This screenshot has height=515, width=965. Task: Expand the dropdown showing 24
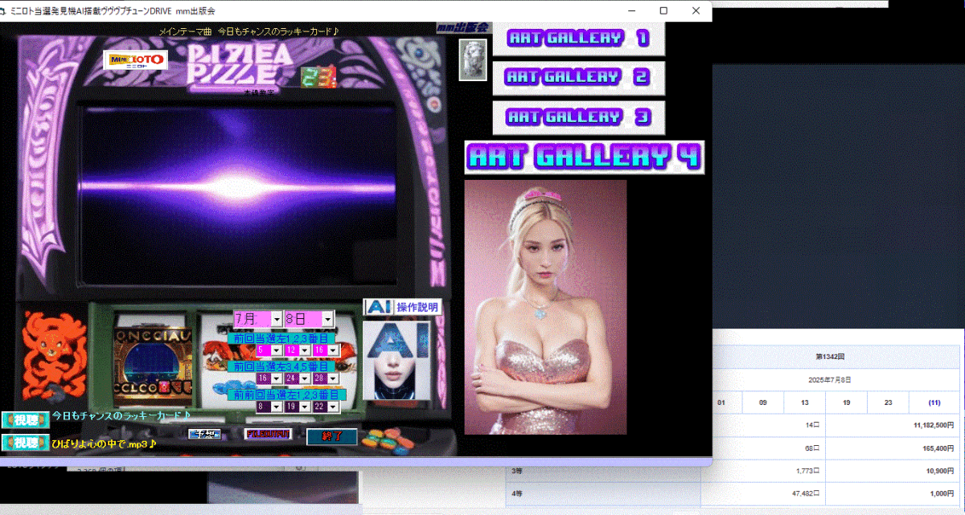pos(304,378)
